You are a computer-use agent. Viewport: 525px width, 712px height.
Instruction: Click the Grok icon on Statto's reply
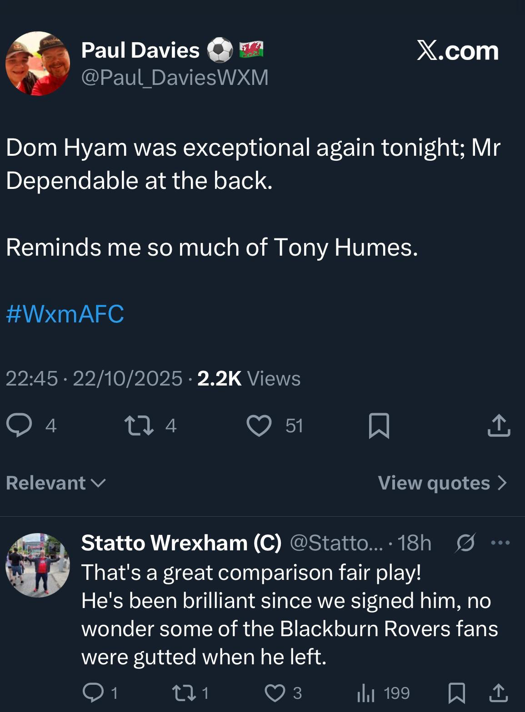[465, 543]
